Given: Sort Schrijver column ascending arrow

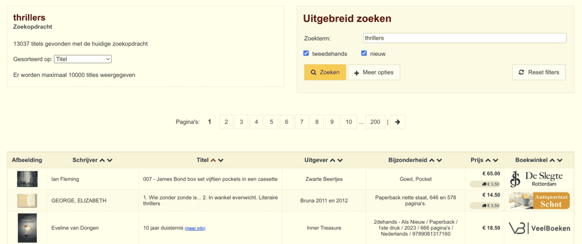Looking at the screenshot, I should (102, 160).
